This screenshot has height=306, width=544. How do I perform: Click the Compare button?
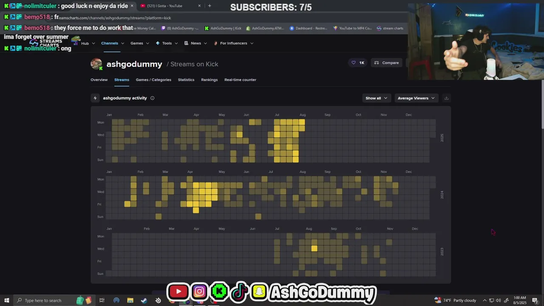(387, 63)
